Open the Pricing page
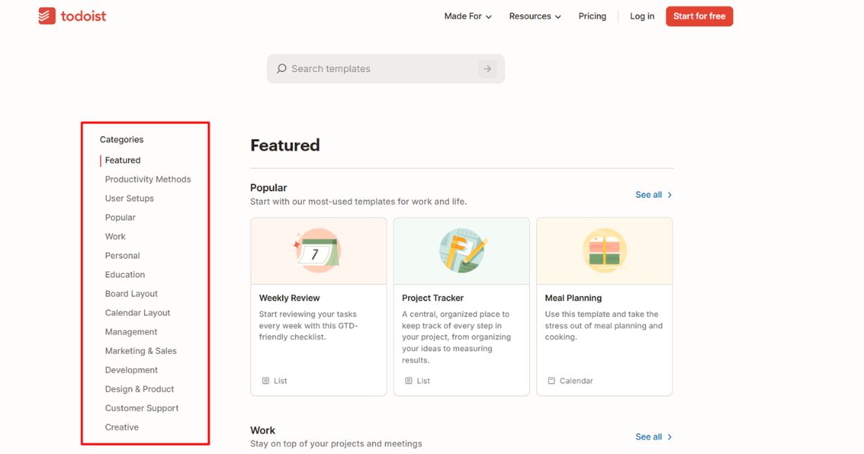Viewport: 864px width, 454px height. 592,16
